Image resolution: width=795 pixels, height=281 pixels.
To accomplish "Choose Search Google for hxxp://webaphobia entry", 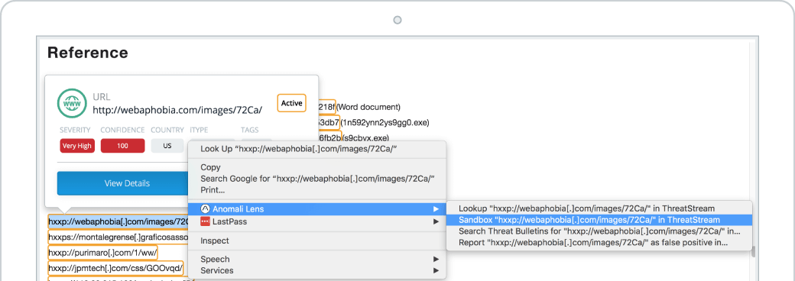I will click(x=317, y=179).
